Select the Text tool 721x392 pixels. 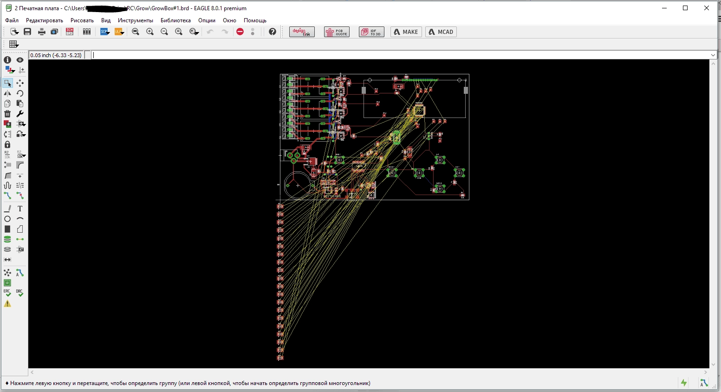click(x=20, y=209)
